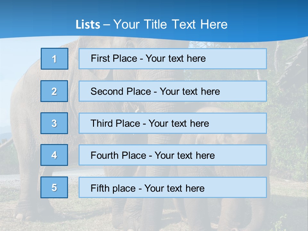Click the large elephant's eye
The image size is (308, 231).
click(130, 44)
